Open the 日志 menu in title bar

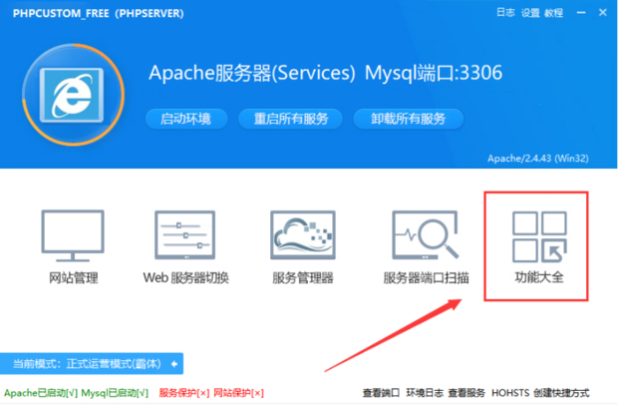point(505,13)
